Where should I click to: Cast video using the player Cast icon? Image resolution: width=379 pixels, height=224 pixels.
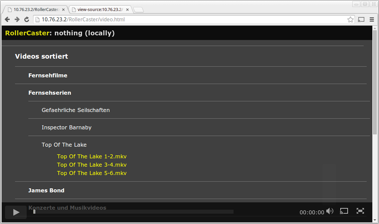tap(344, 211)
